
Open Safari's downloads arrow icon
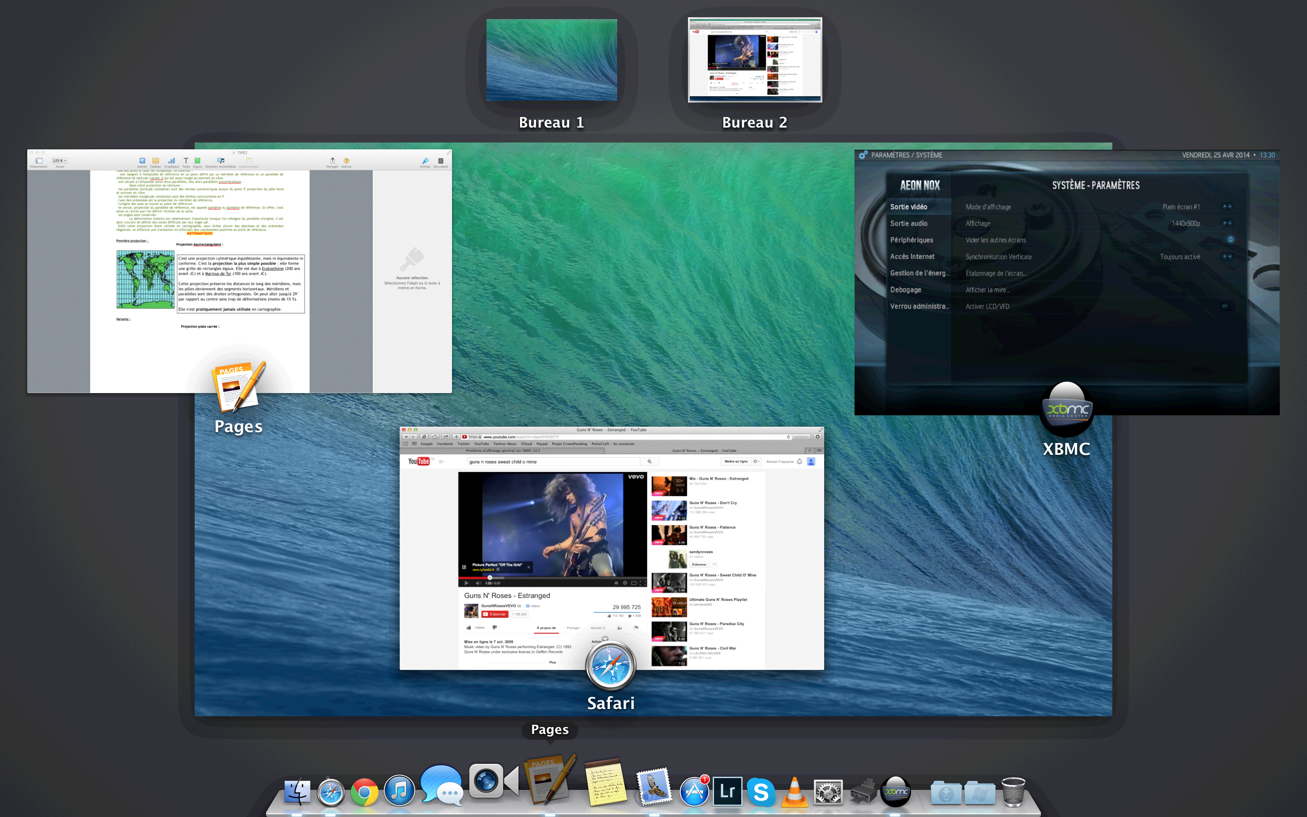click(x=818, y=437)
